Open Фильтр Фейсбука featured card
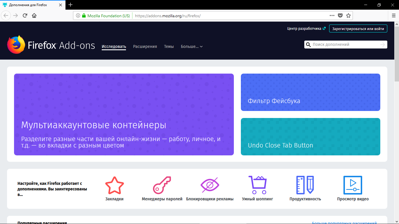The width and height of the screenshot is (399, 224). pyautogui.click(x=310, y=92)
